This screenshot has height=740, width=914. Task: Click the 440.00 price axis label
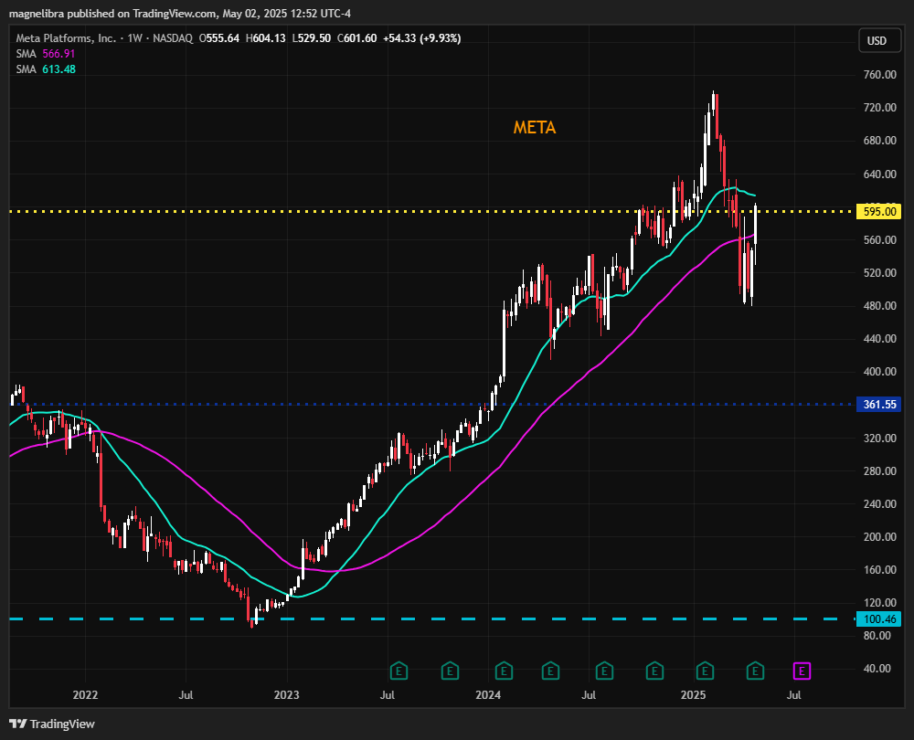tap(879, 339)
